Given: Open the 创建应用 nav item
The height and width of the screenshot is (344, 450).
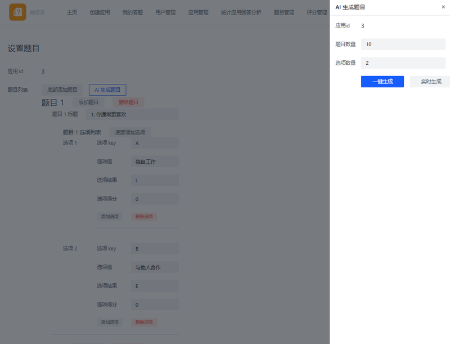Looking at the screenshot, I should coord(100,12).
